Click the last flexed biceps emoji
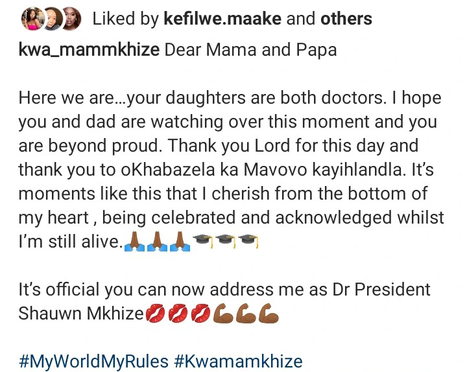Image resolution: width=467 pixels, height=372 pixels. (269, 313)
